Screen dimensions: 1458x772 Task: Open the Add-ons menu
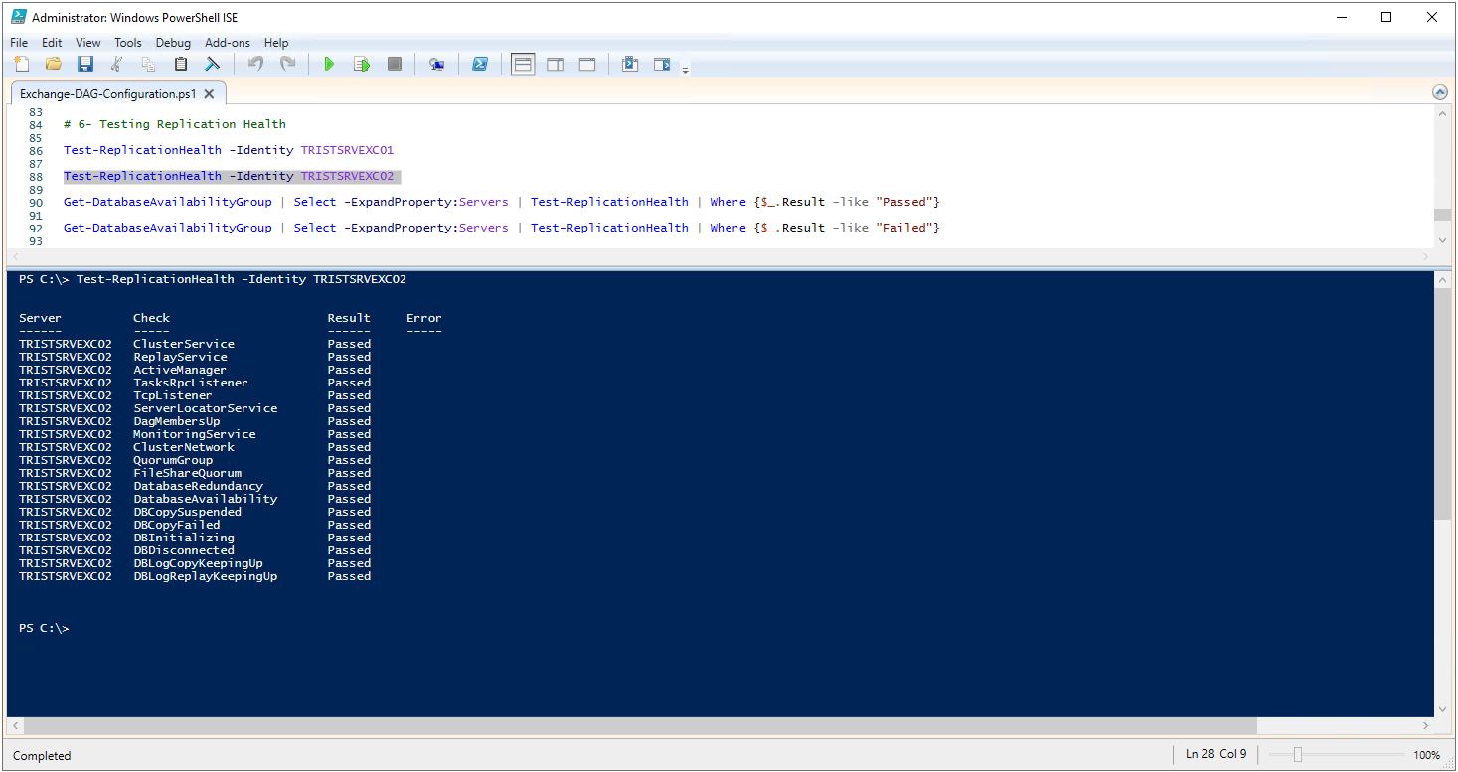(x=228, y=43)
